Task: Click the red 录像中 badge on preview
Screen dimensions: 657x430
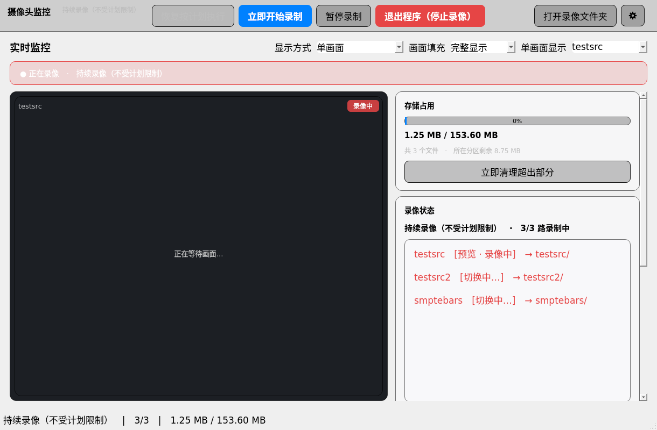Action: (x=363, y=106)
